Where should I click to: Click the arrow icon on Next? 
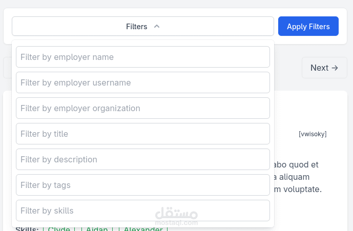coord(335,68)
